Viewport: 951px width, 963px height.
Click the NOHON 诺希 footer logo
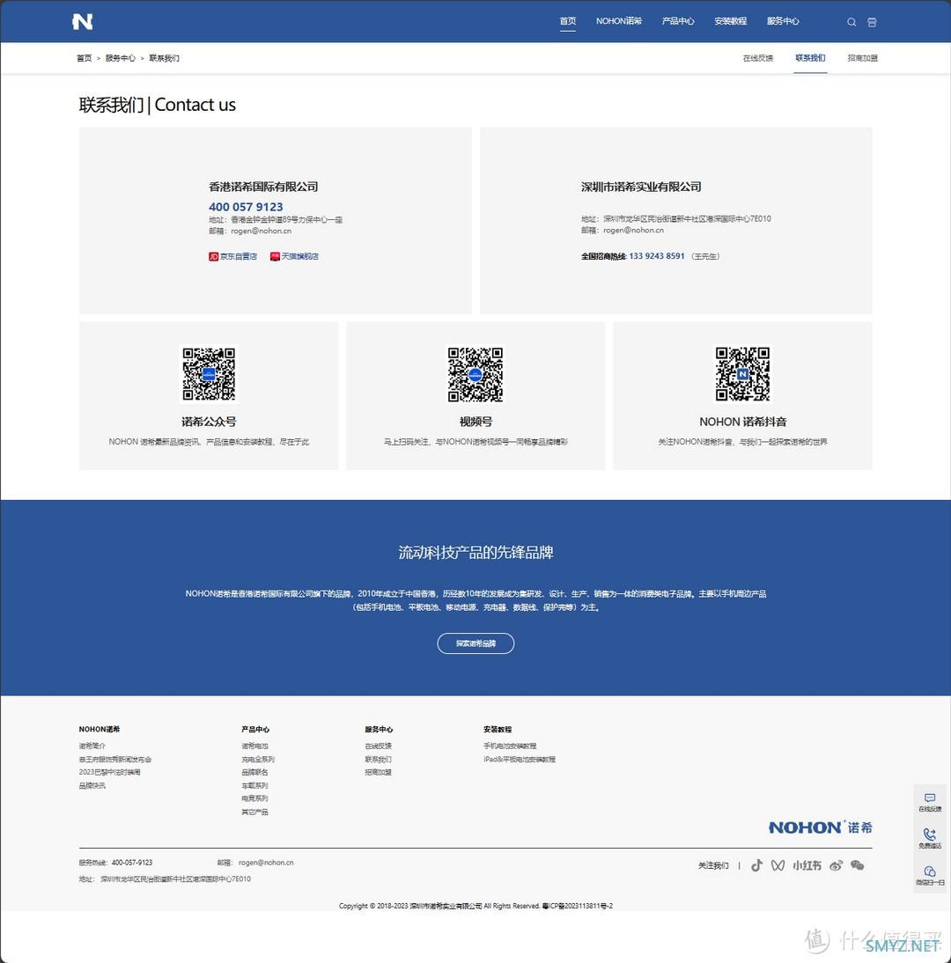(820, 827)
